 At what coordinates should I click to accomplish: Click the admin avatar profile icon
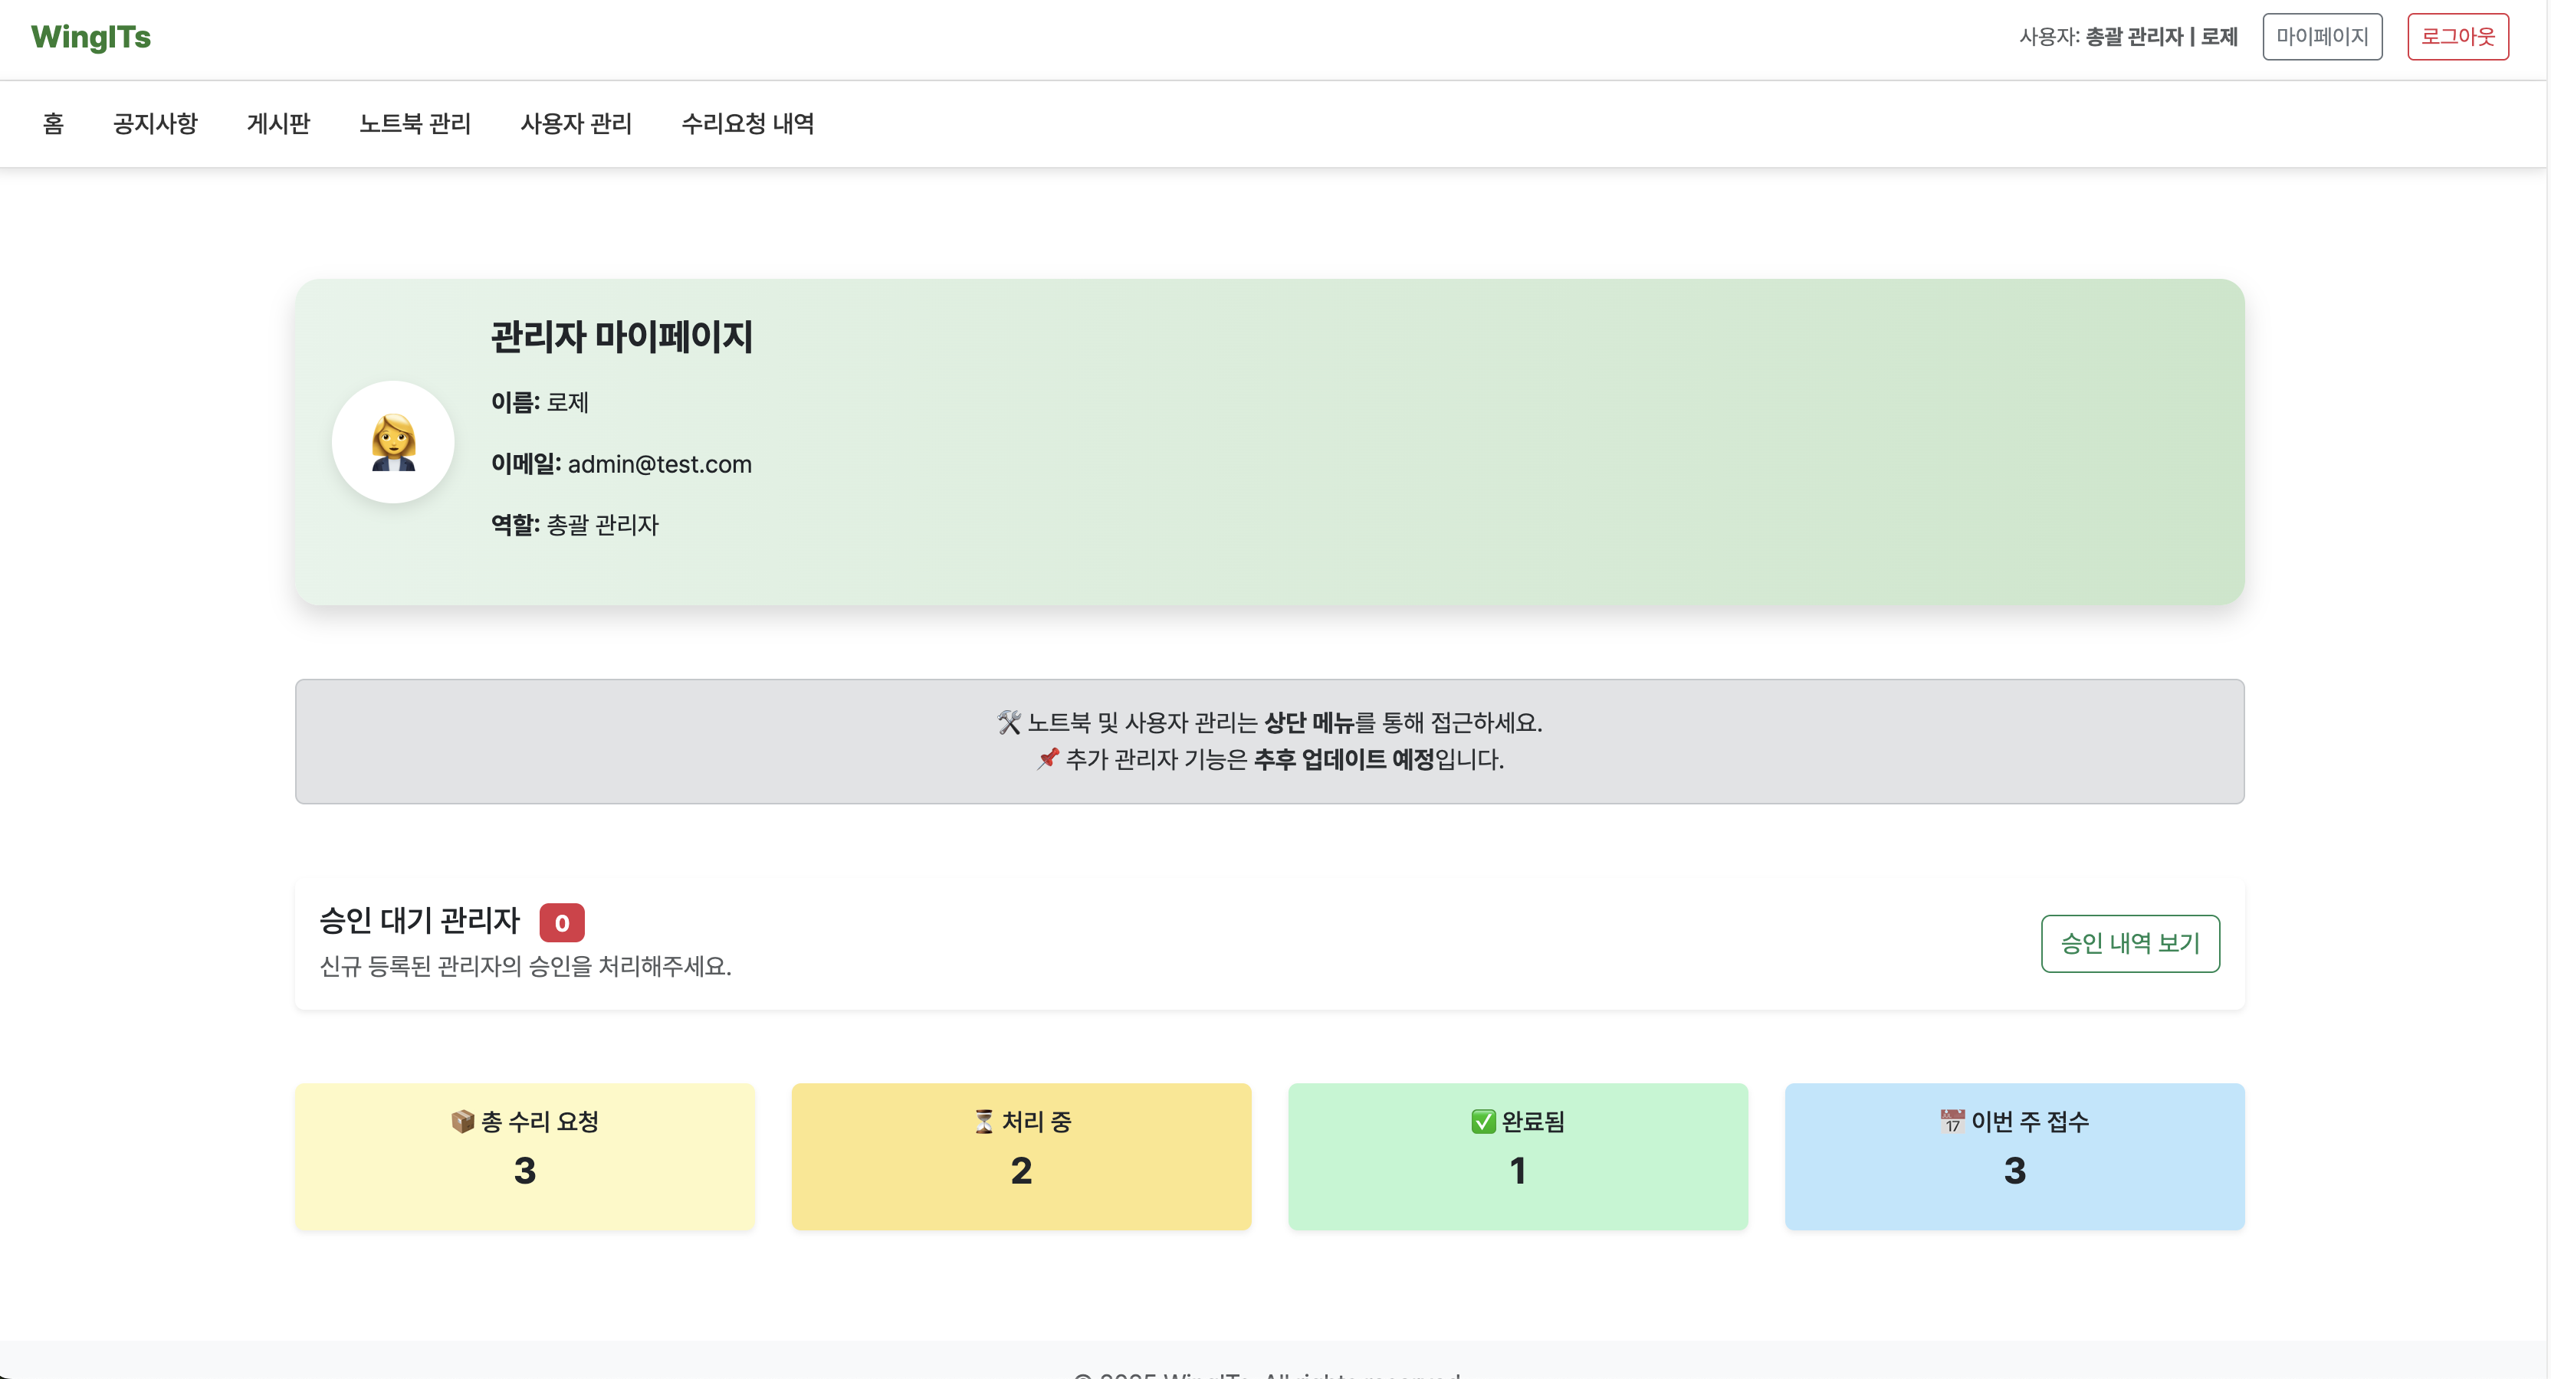pyautogui.click(x=393, y=441)
